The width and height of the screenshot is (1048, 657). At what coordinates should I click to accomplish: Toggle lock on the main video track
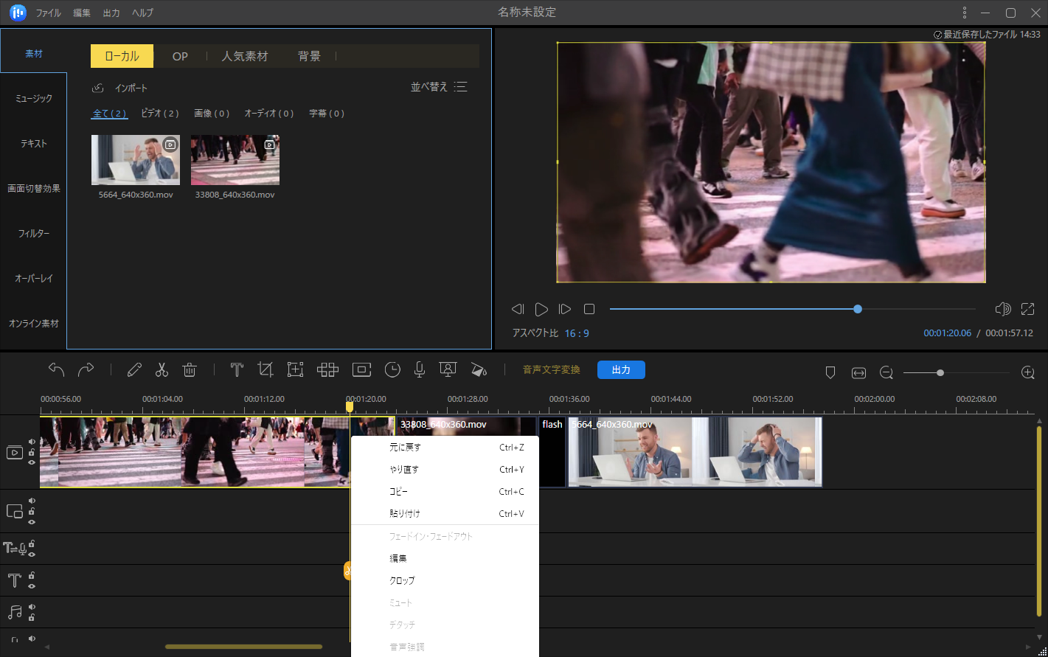coord(32,452)
